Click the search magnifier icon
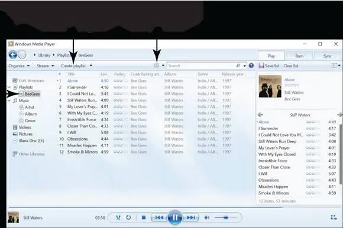Image resolution: width=343 pixels, height=228 pixels. click(x=238, y=66)
